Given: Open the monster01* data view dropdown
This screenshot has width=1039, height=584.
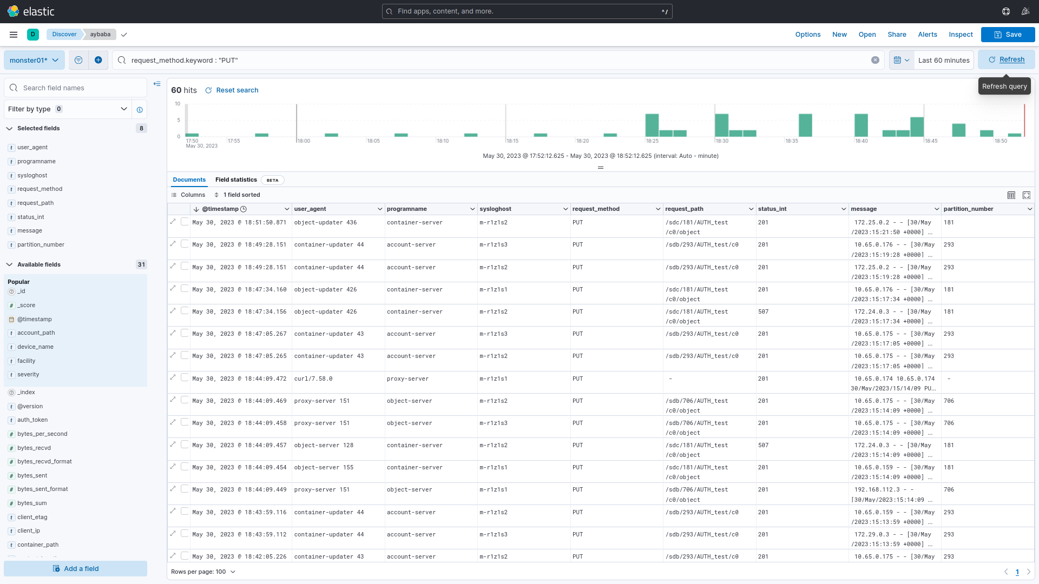Looking at the screenshot, I should pyautogui.click(x=34, y=60).
